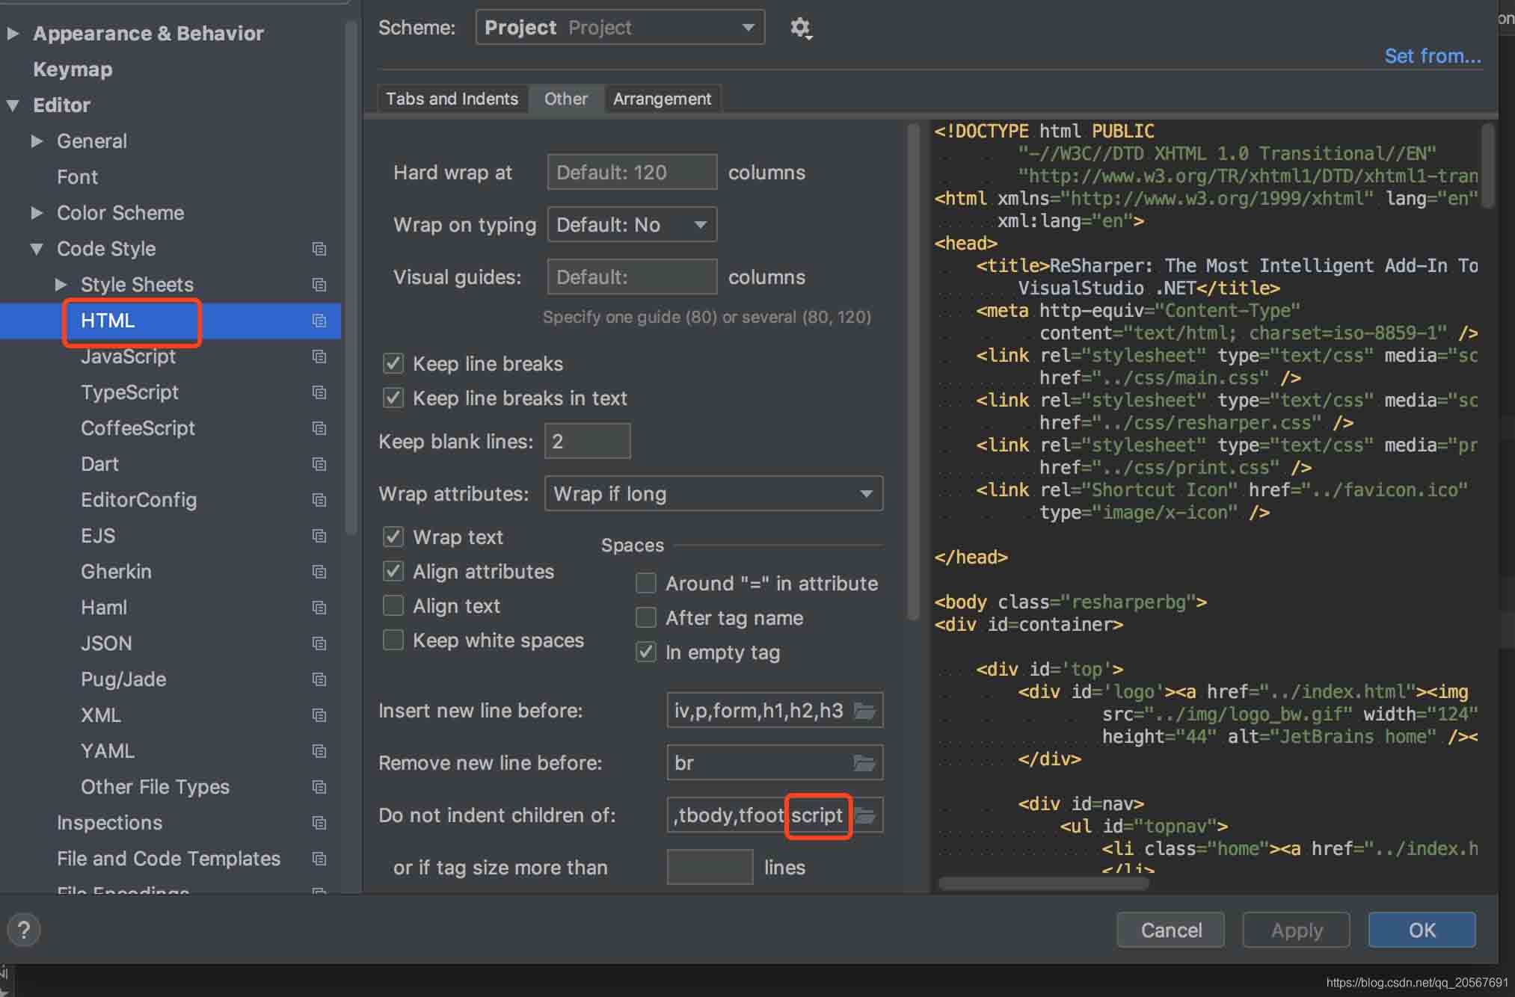Image resolution: width=1515 pixels, height=997 pixels.
Task: Click the Insert new line before browse icon
Action: coord(867,710)
